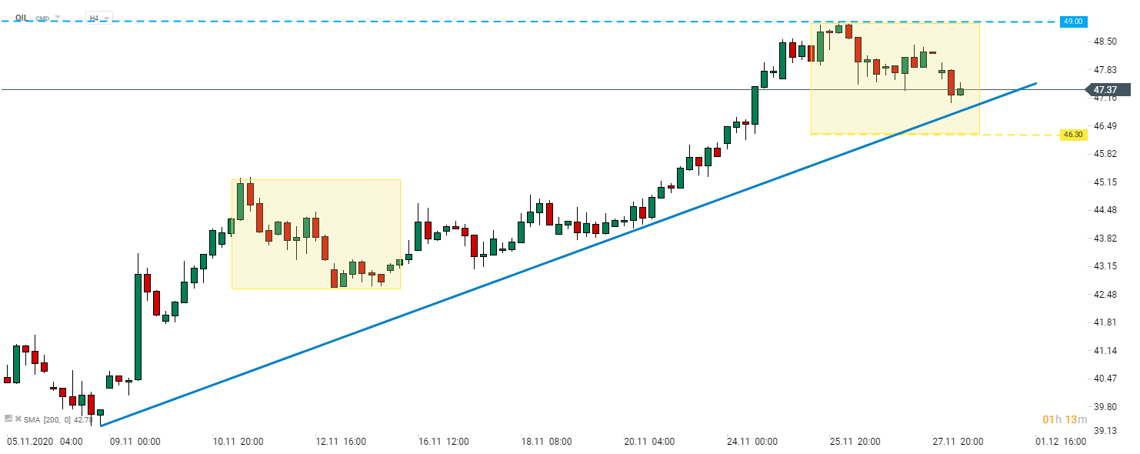Click the 09.11 00:00 time axis label
This screenshot has width=1140, height=454.
click(x=135, y=442)
